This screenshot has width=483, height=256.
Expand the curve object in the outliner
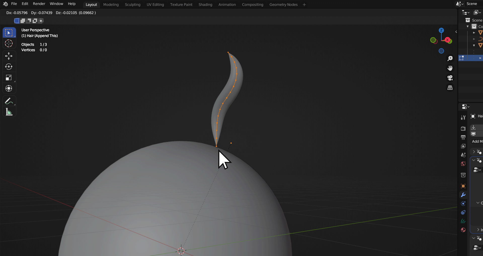pos(474,39)
